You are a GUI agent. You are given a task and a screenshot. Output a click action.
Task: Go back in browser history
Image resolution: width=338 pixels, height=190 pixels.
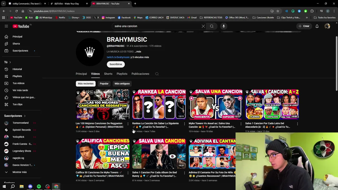point(4,11)
